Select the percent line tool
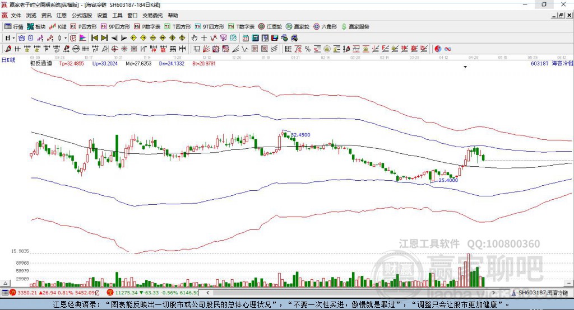Screen dimensions: 574x310 click(308, 49)
